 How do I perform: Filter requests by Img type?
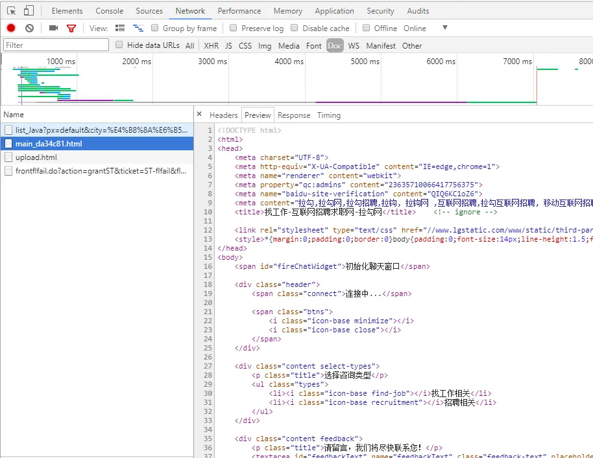pyautogui.click(x=265, y=46)
